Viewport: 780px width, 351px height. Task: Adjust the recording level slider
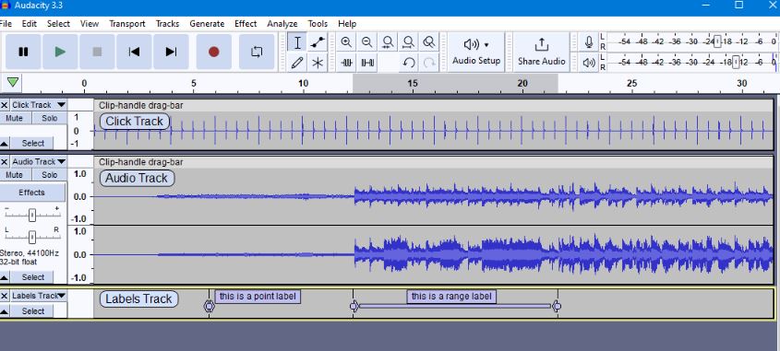point(717,41)
